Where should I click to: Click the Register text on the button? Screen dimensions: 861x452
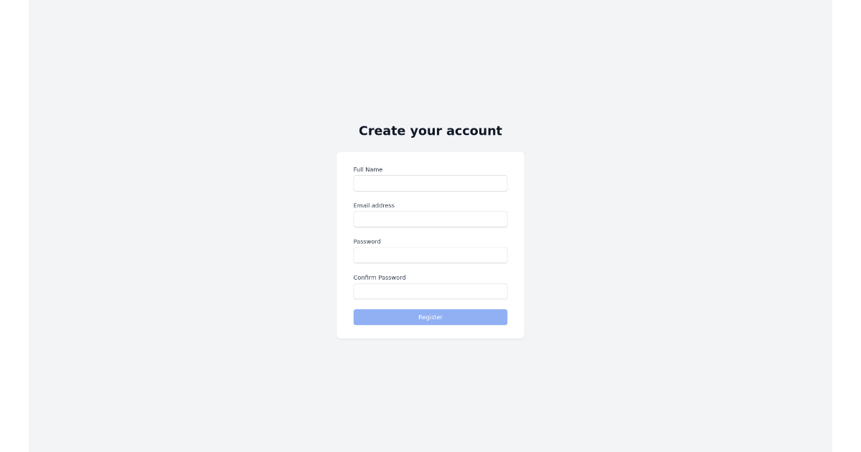click(x=430, y=317)
